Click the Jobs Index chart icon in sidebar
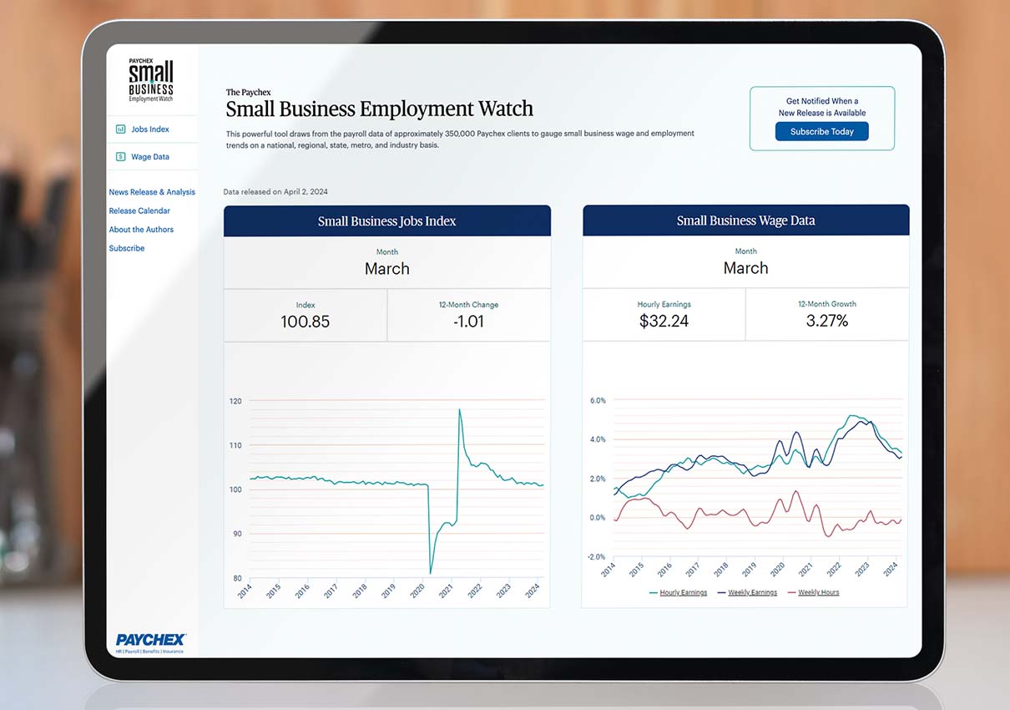The image size is (1010, 710). [x=121, y=129]
